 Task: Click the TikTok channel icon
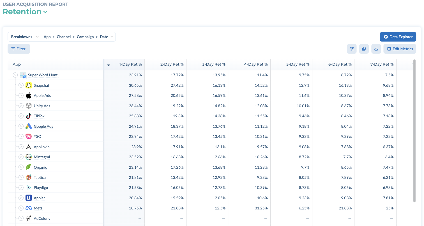(x=29, y=116)
